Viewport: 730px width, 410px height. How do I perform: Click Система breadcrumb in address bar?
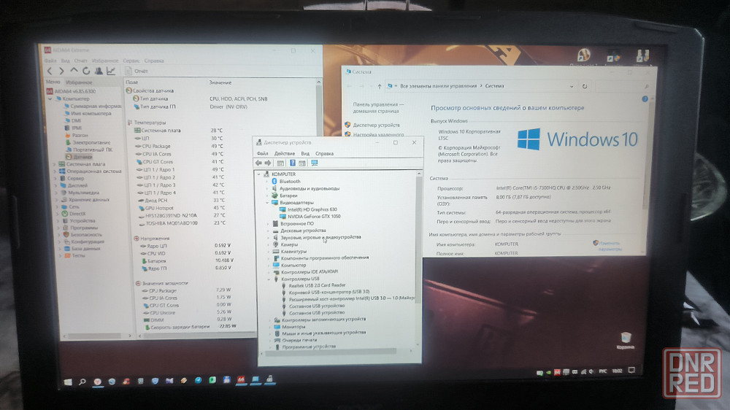click(x=494, y=86)
